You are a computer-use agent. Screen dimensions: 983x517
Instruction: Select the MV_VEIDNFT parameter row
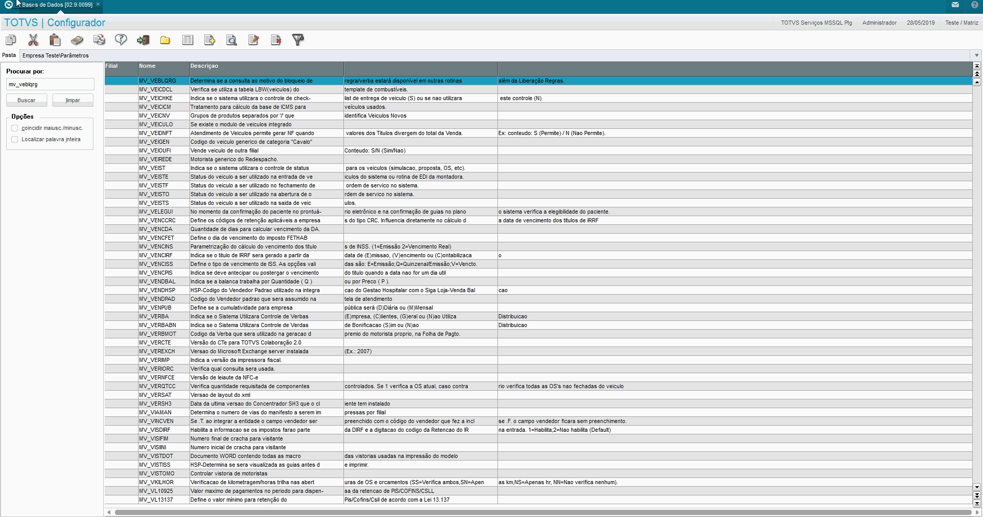tap(538, 133)
